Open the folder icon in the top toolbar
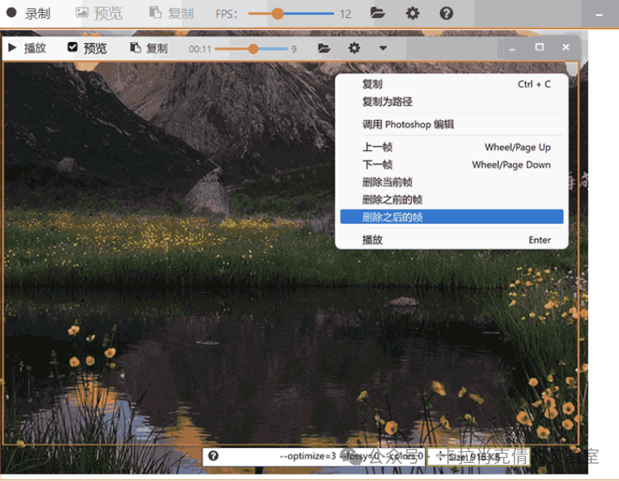 pyautogui.click(x=378, y=13)
